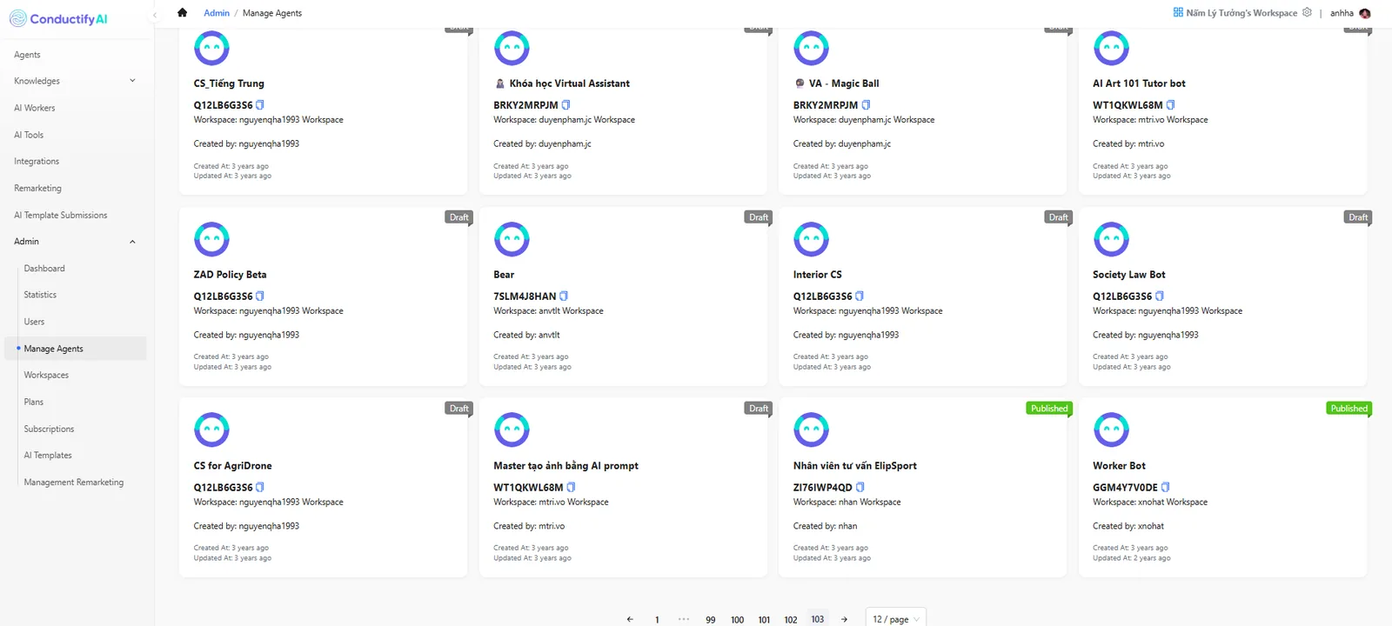Screen dimensions: 1392x626
Task: Open the Master tạo ảnh bằng AI prompt card
Action: [x=623, y=487]
